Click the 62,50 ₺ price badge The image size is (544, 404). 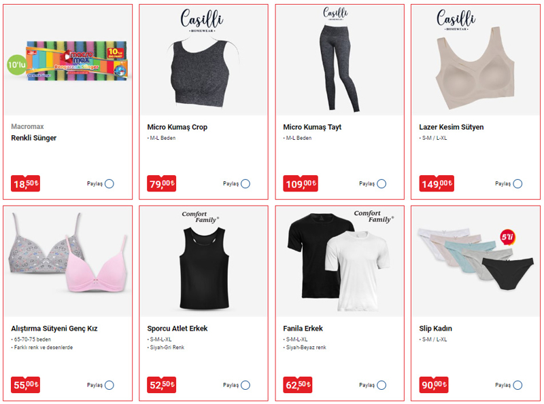coord(298,384)
